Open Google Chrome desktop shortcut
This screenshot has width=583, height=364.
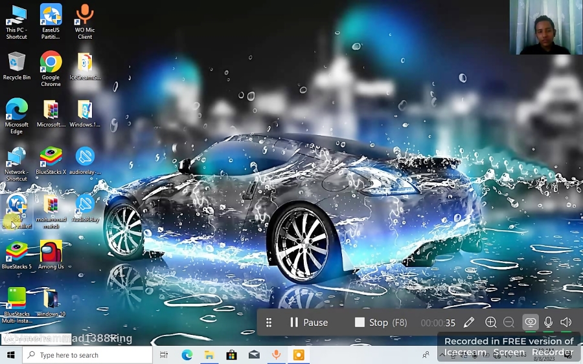[51, 69]
